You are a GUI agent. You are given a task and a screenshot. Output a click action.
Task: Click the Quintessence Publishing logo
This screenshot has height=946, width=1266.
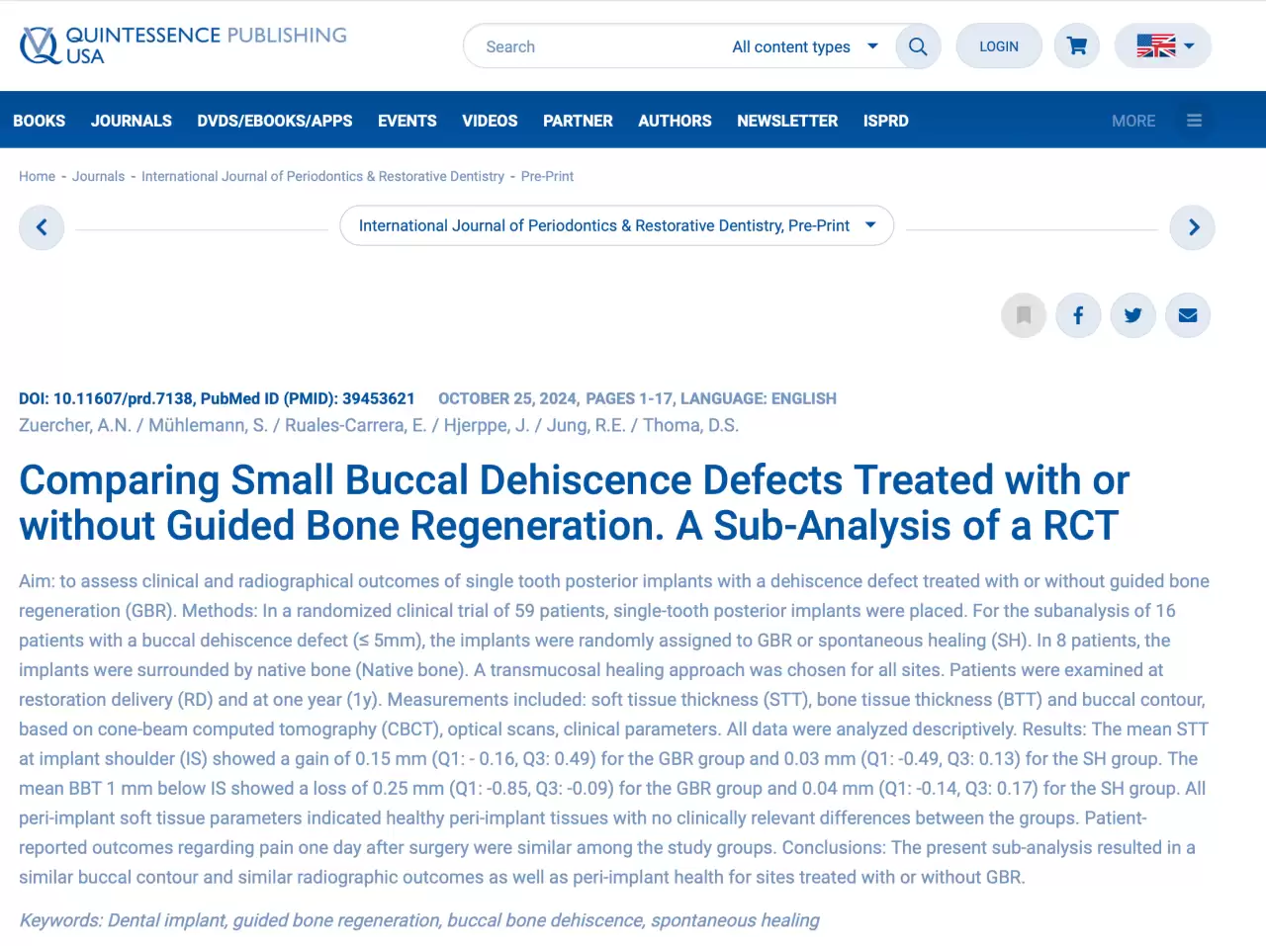[183, 45]
